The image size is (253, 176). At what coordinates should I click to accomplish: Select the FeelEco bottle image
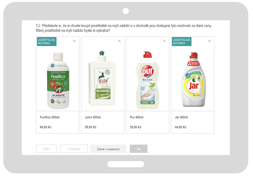[58, 81]
